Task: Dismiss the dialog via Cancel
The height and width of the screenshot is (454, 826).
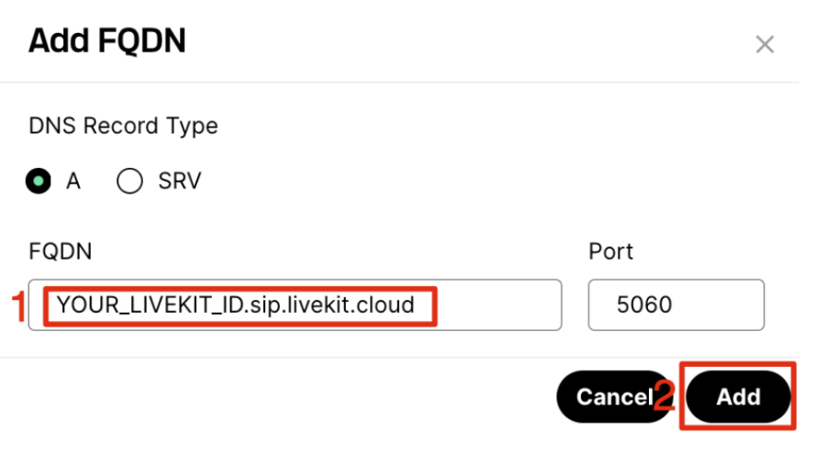Action: click(613, 396)
